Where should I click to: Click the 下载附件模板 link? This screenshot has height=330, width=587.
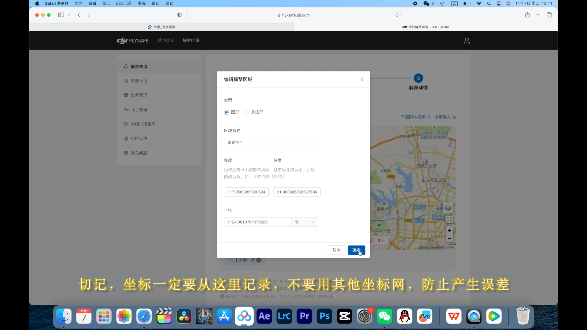coord(415,117)
